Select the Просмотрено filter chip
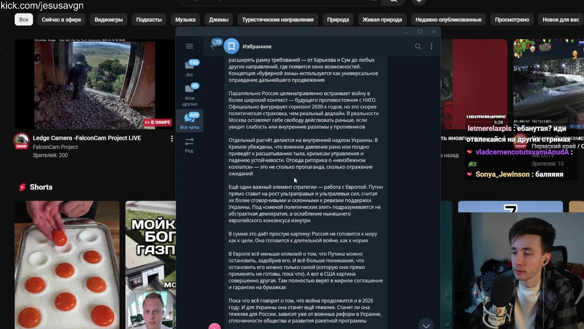The width and height of the screenshot is (584, 329). pos(512,20)
